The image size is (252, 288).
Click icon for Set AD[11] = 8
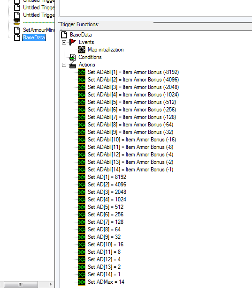(82, 252)
